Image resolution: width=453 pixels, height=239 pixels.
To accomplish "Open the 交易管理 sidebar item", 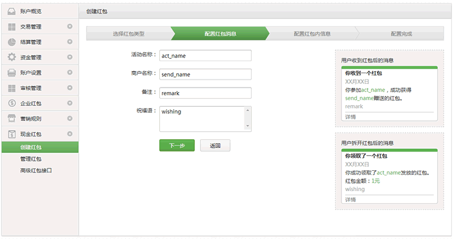I will (40, 26).
